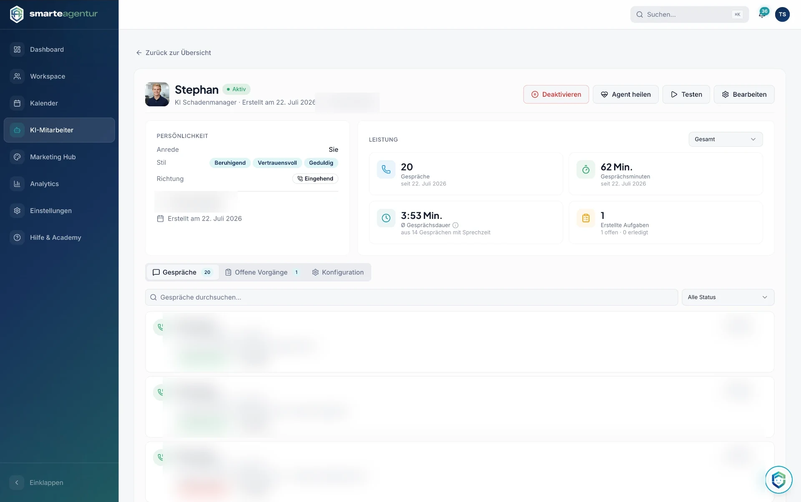Click the stopwatch icon beside 62 Min.
801x502 pixels.
(x=586, y=169)
